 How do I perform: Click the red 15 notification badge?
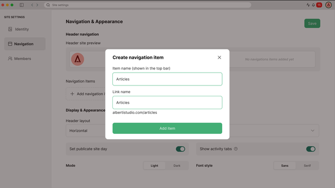tap(319, 5)
